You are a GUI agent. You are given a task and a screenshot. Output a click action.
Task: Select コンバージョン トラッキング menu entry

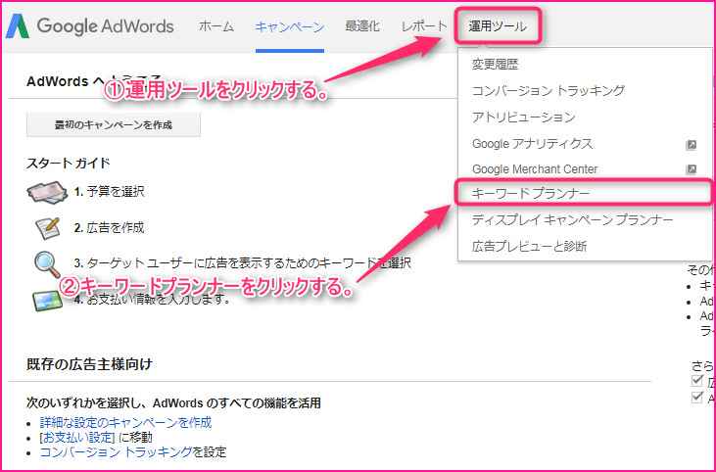548,90
